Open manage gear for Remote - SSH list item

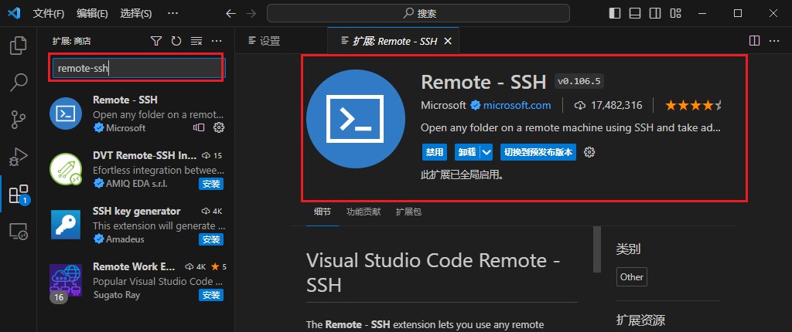219,127
